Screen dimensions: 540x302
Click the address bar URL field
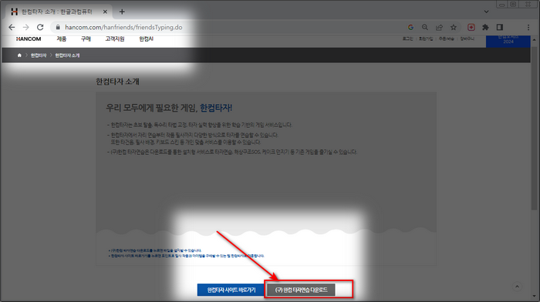coord(228,27)
